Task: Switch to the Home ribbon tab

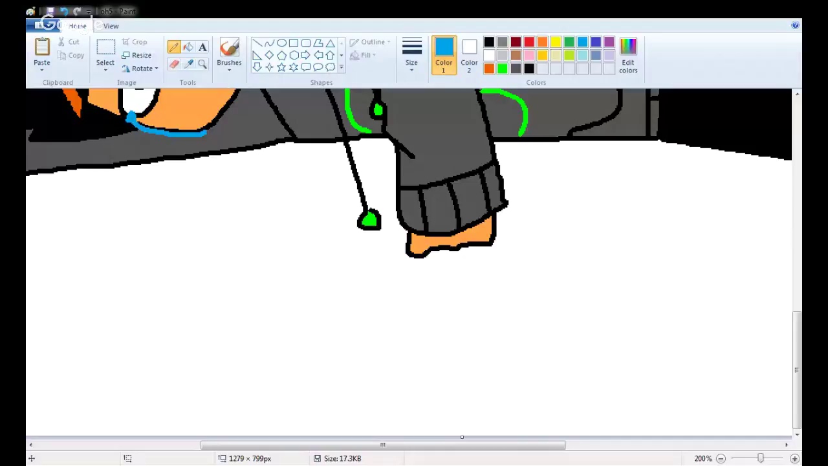Action: [x=77, y=26]
